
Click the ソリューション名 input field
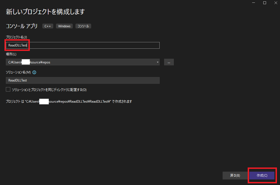82,80
